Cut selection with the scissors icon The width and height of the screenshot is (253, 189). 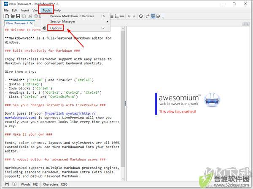(x=30, y=16)
